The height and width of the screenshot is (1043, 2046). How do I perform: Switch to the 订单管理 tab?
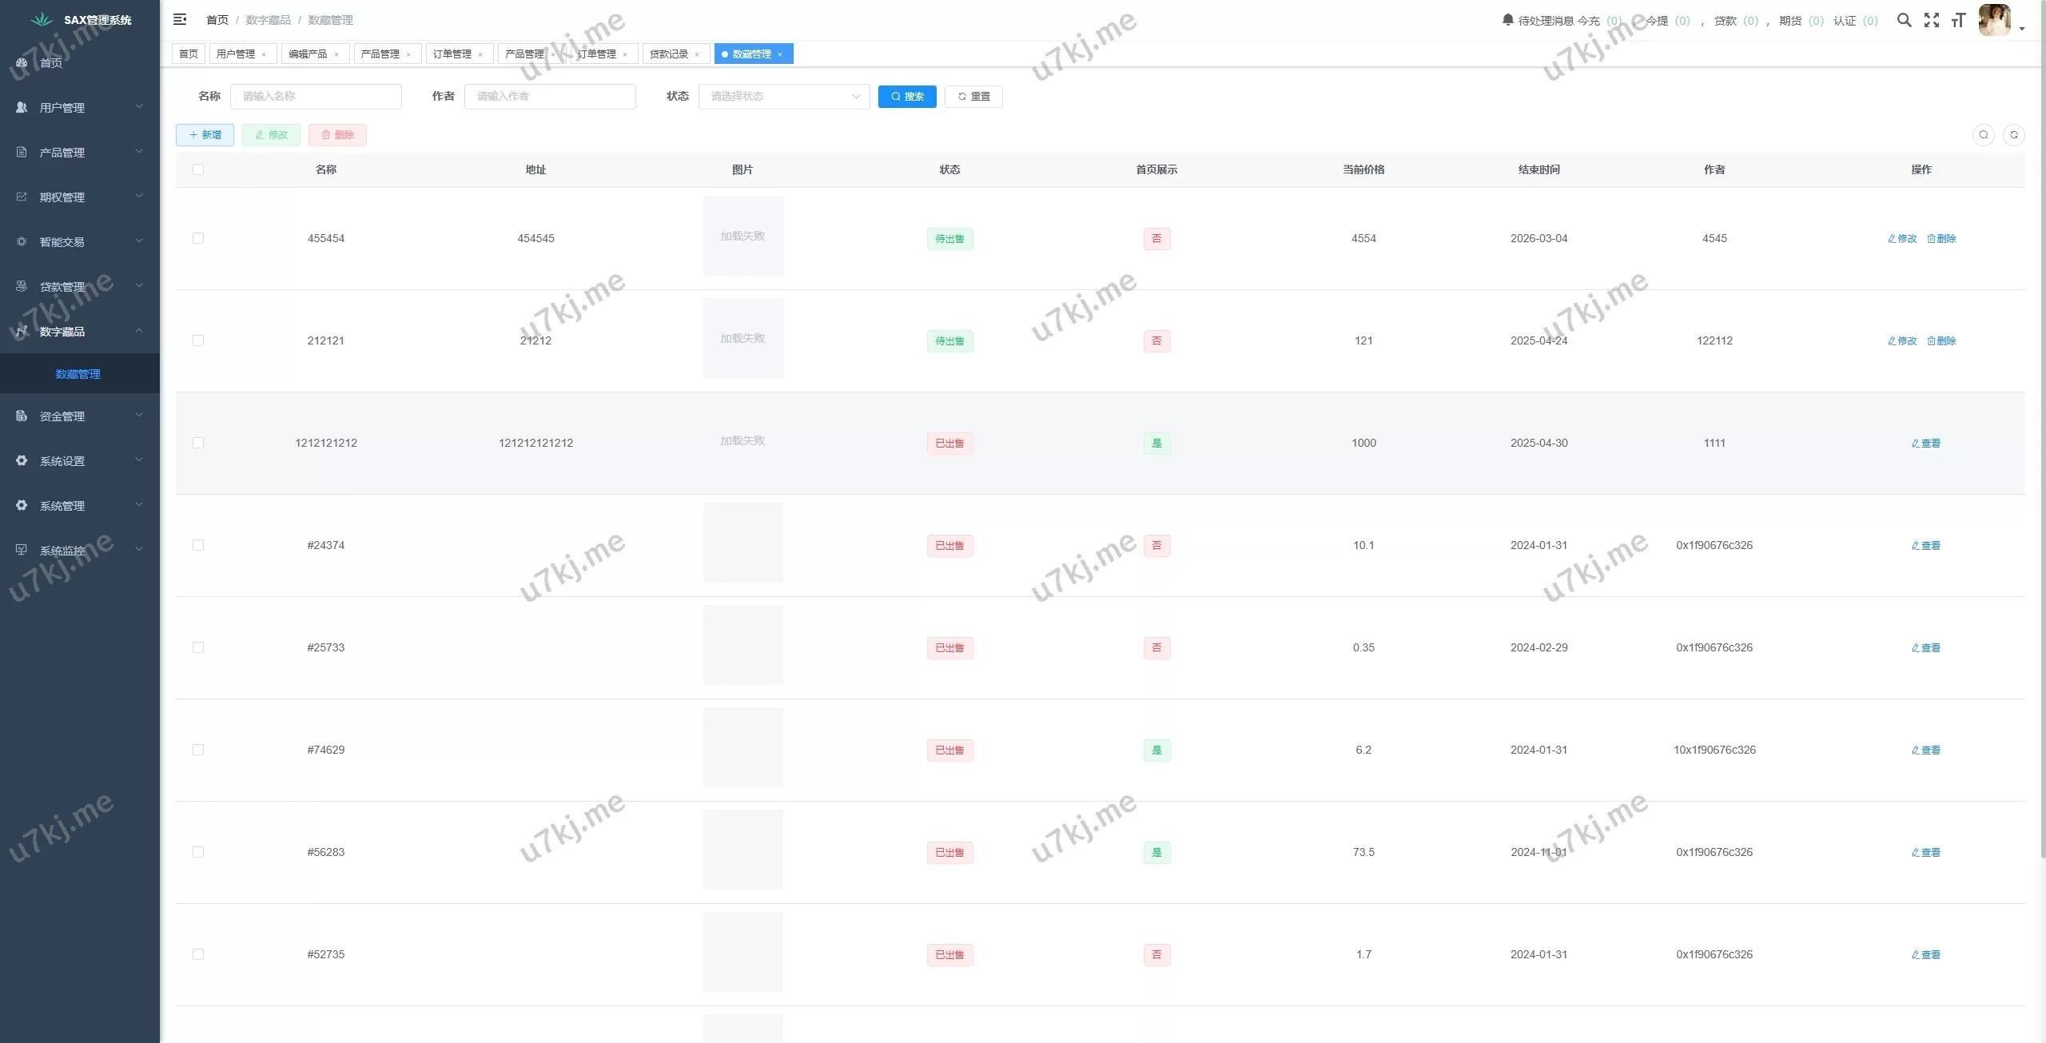[x=452, y=54]
